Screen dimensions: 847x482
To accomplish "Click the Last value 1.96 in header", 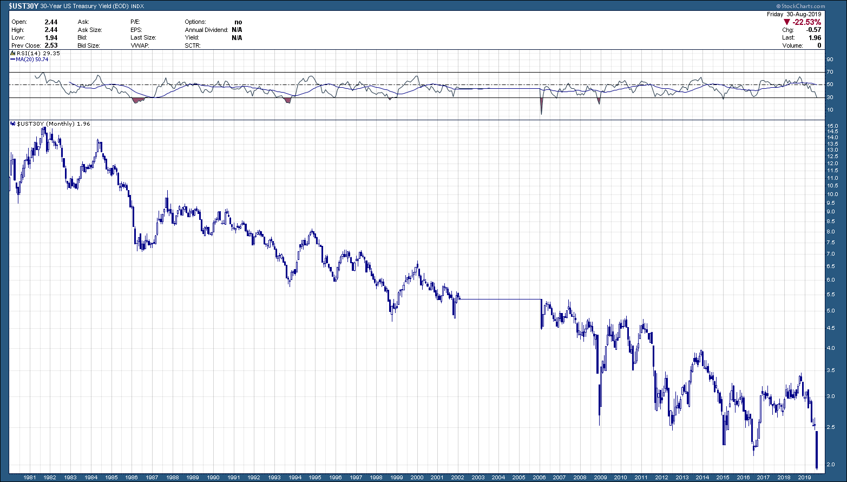I will [815, 38].
